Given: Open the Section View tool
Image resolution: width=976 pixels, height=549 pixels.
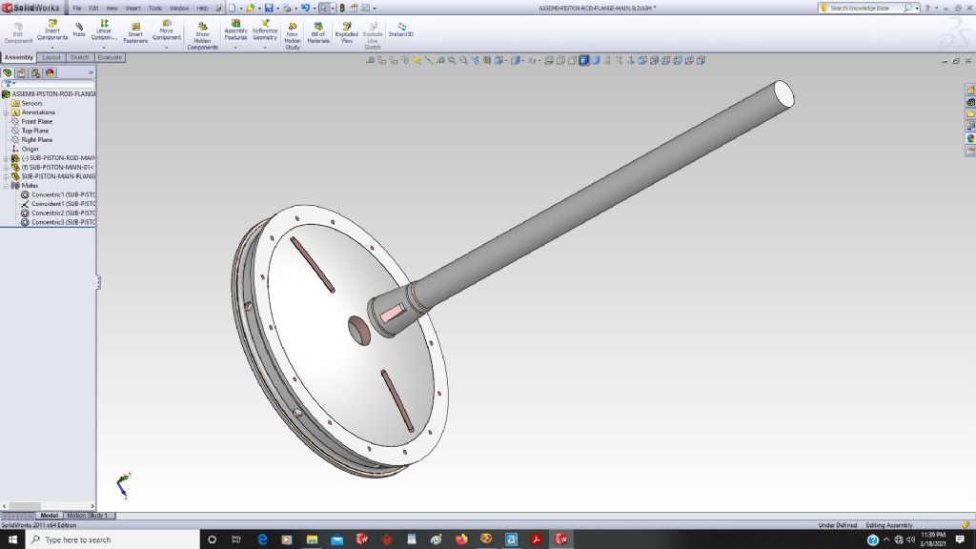Looking at the screenshot, I should click(x=487, y=60).
